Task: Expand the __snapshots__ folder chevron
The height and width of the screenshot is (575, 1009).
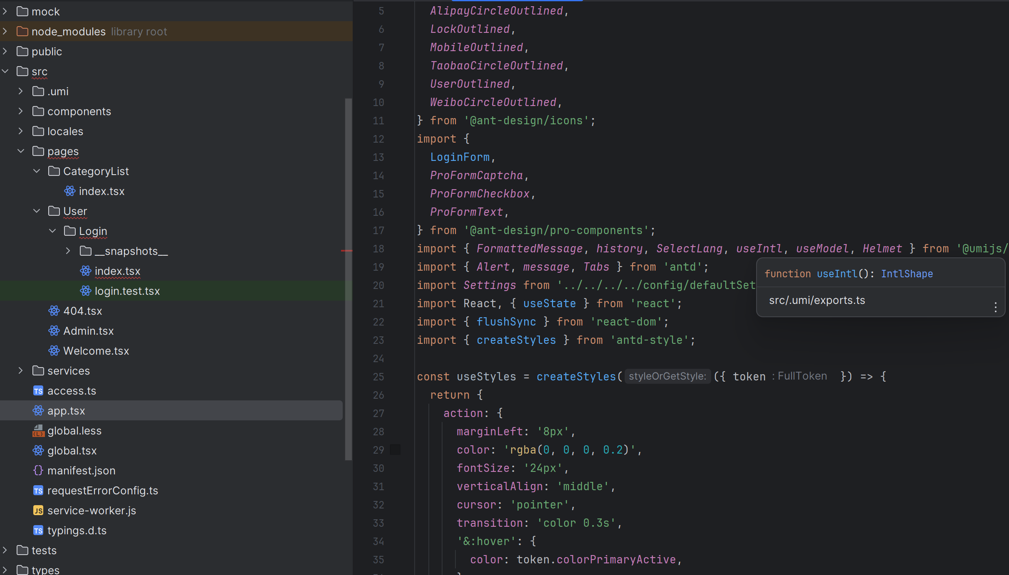Action: coord(68,251)
